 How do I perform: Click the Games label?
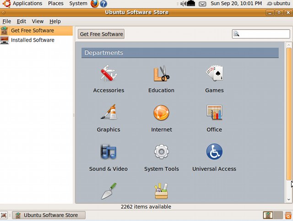[214, 90]
